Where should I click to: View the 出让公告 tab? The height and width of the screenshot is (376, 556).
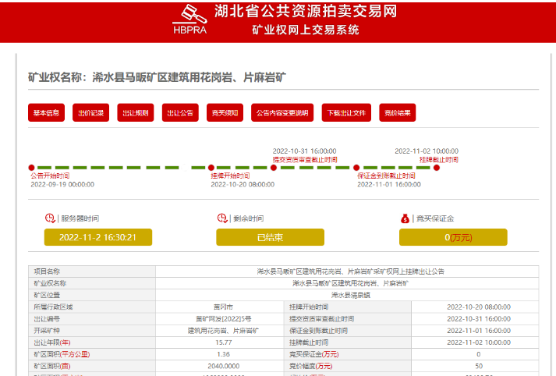pos(180,113)
